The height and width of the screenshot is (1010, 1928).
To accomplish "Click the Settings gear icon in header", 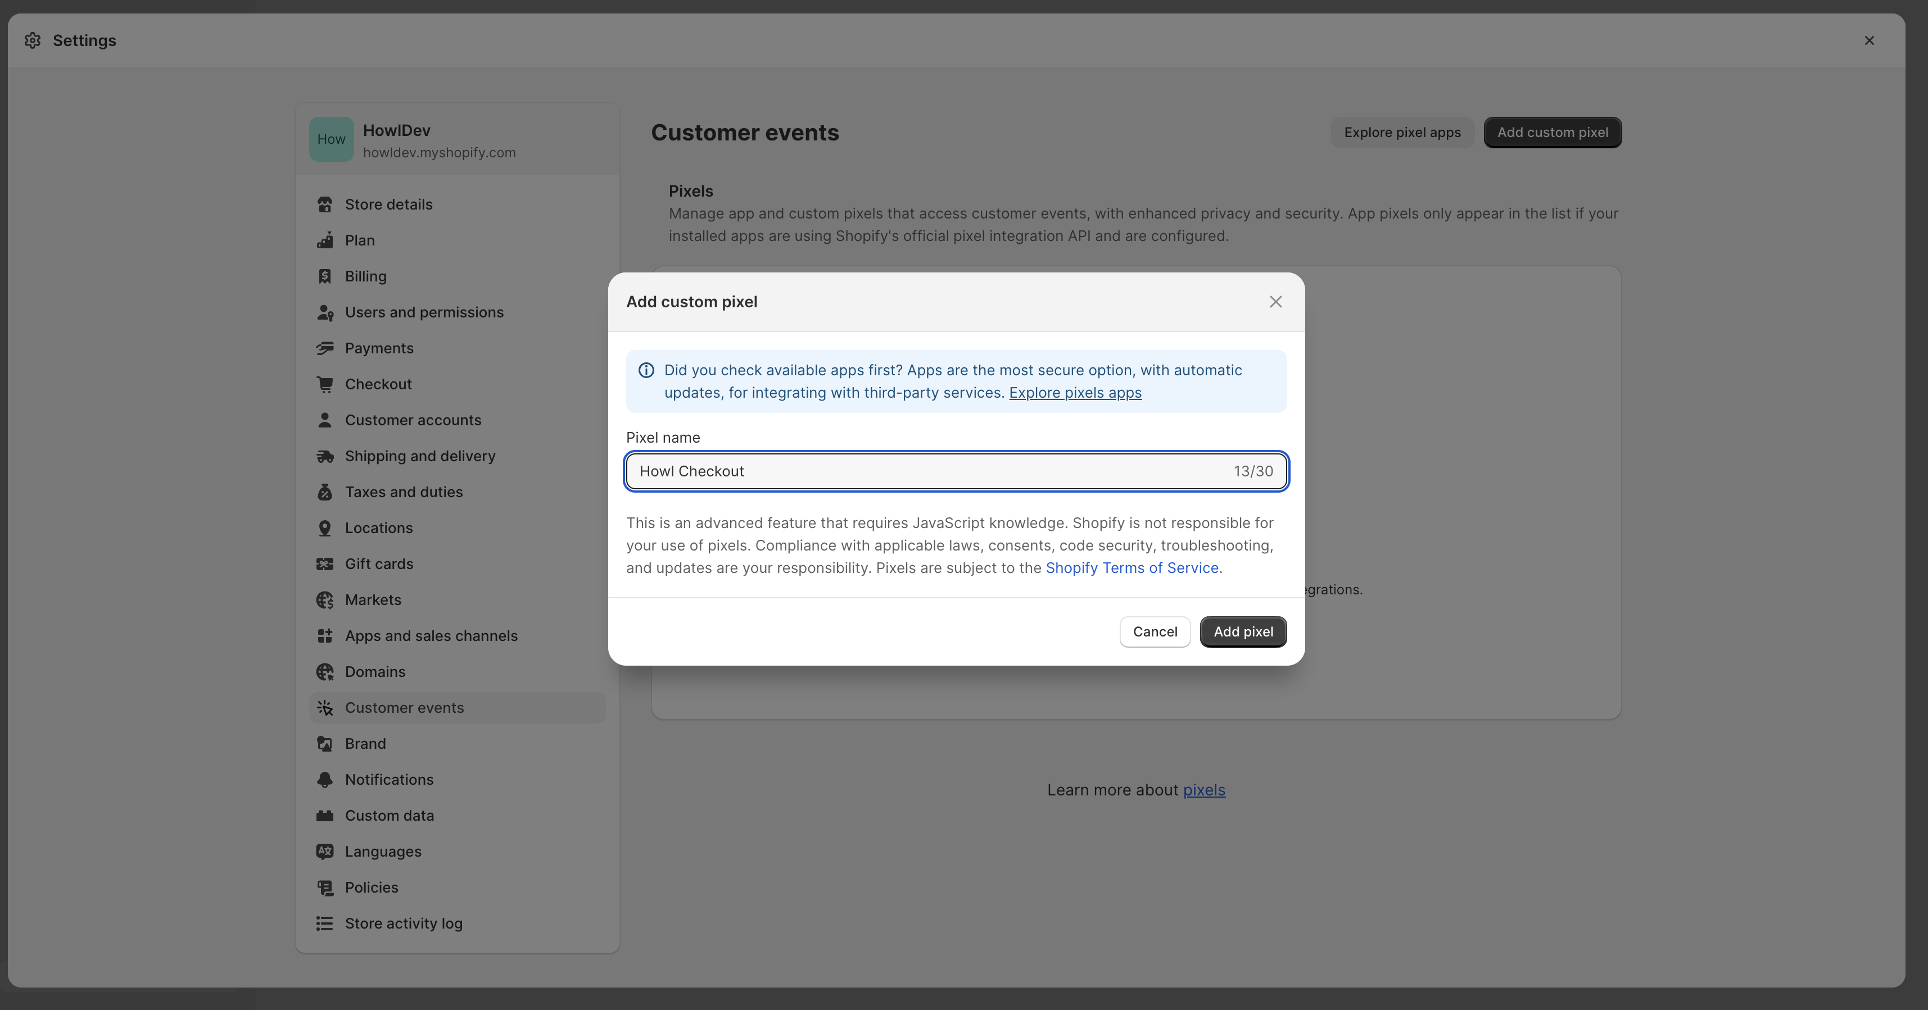I will (x=32, y=40).
